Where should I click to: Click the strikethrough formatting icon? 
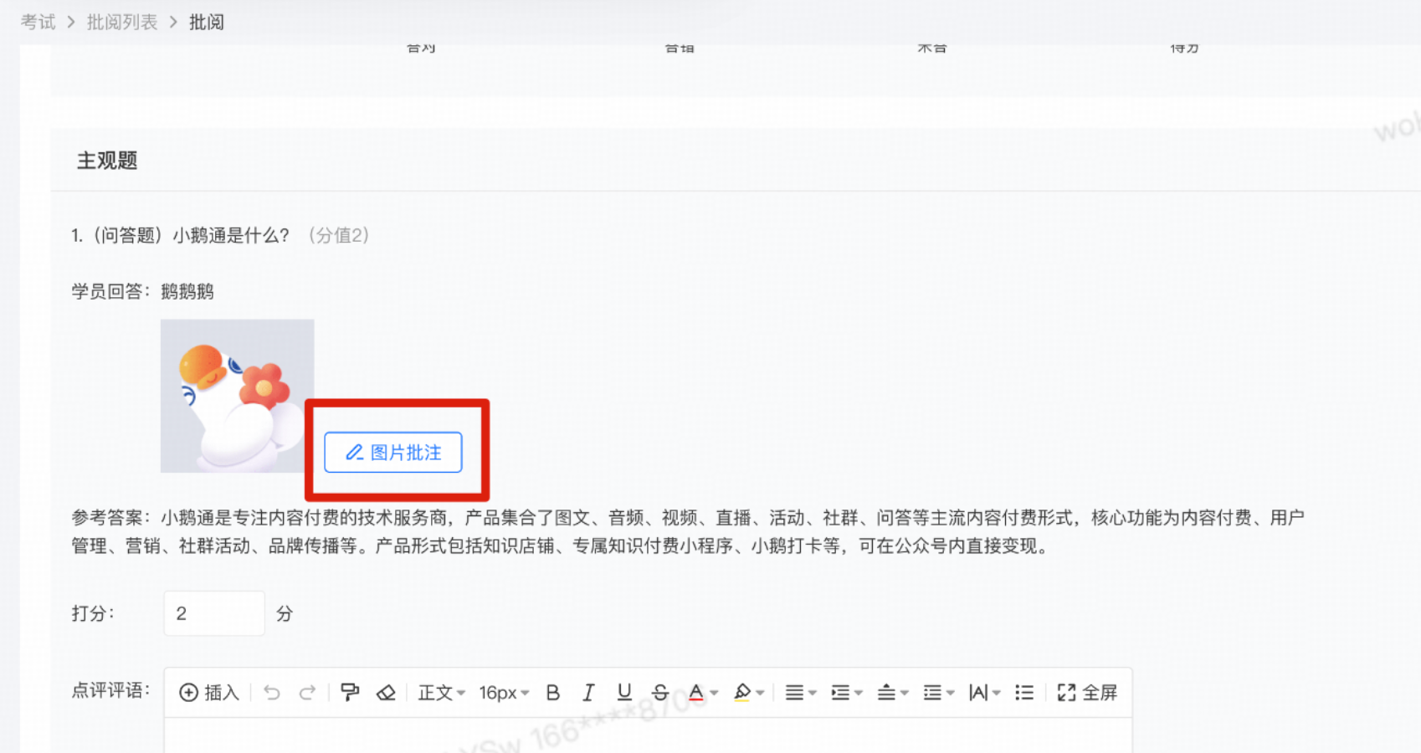click(660, 692)
